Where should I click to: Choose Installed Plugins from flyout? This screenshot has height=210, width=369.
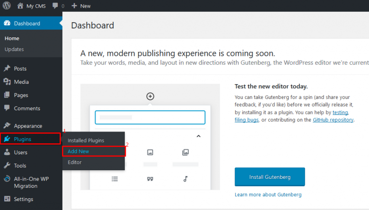[86, 140]
